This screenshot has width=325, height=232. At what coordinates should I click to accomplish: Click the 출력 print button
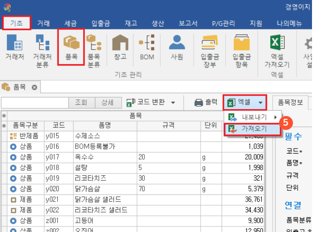[x=206, y=102]
